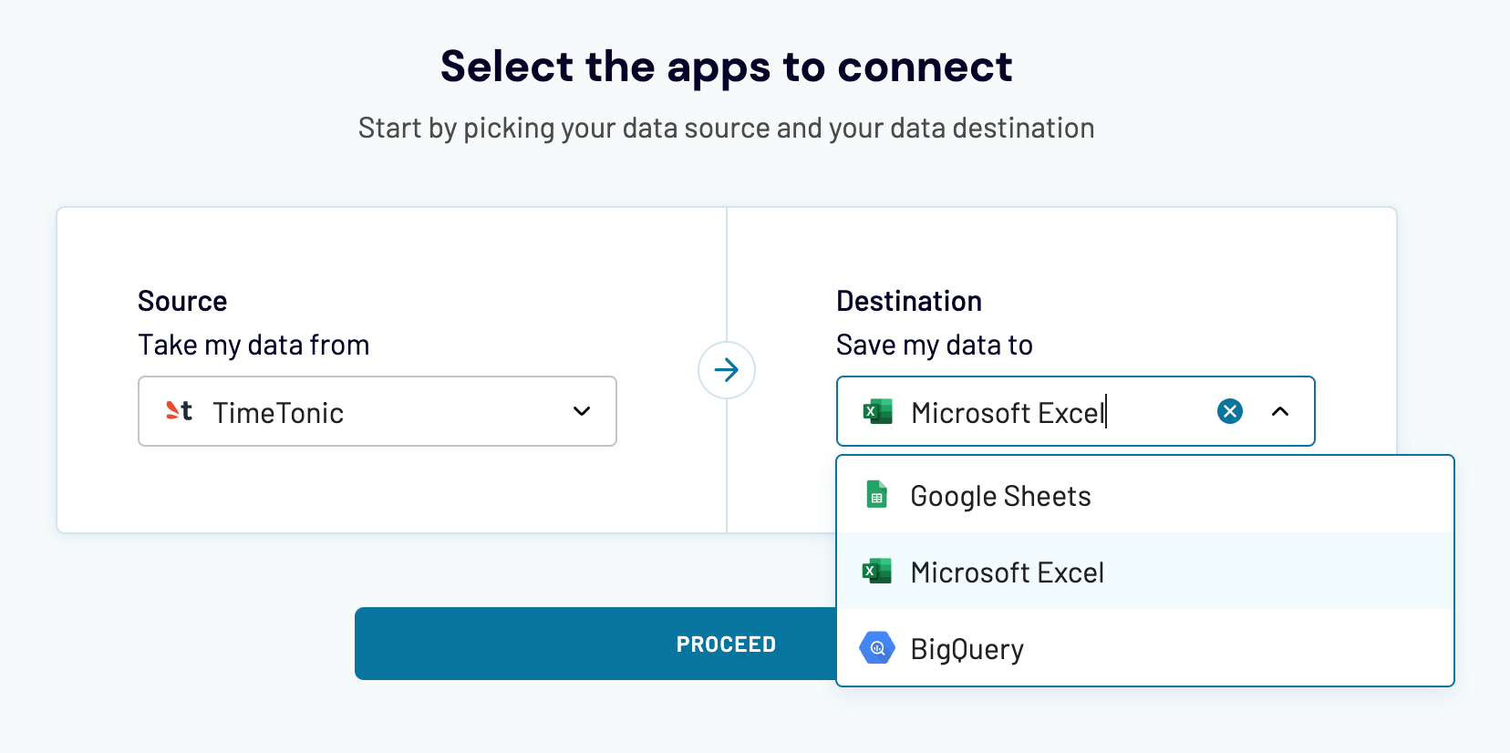Click the TimeTonic logo icon
Viewport: 1510px width, 753px height.
179,411
